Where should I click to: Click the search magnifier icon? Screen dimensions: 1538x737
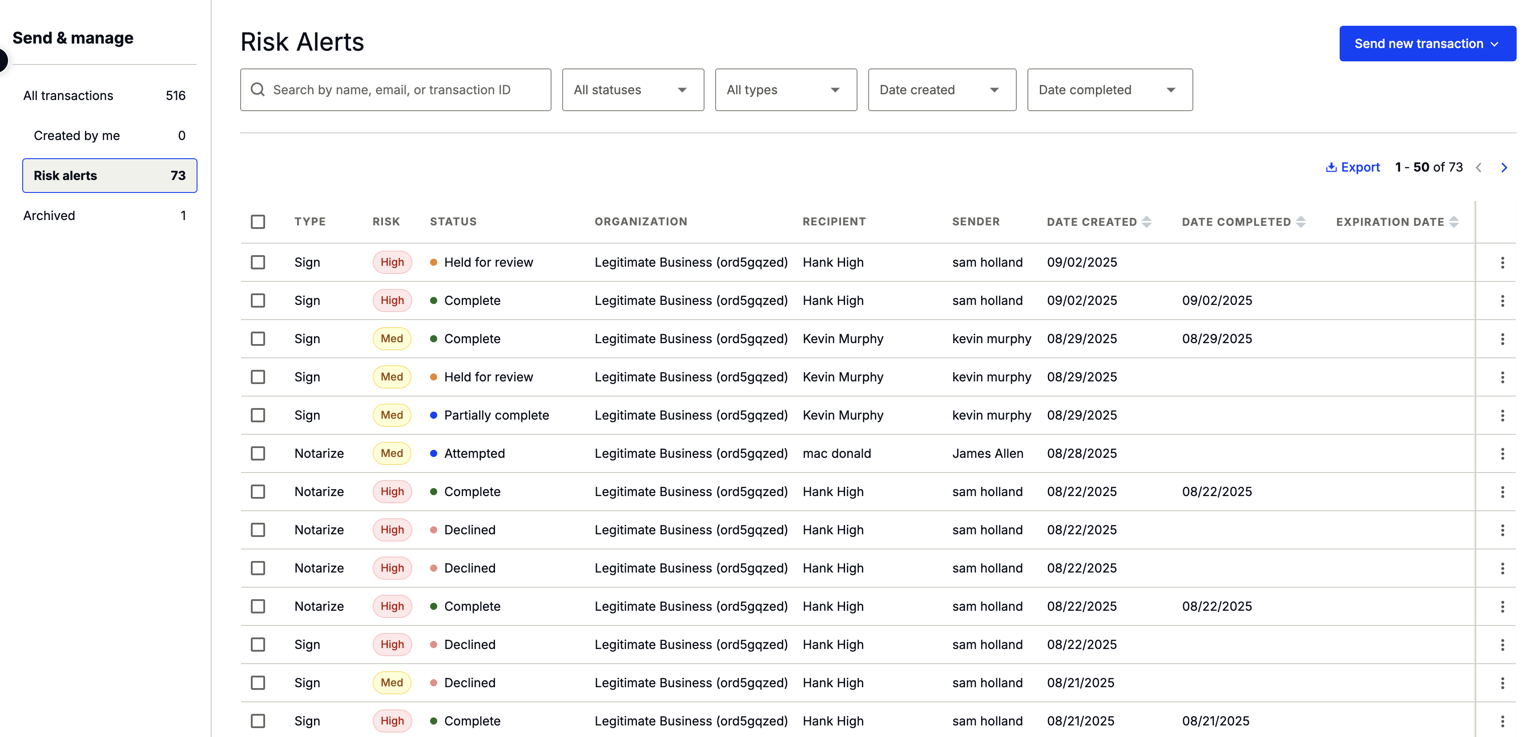[x=258, y=89]
